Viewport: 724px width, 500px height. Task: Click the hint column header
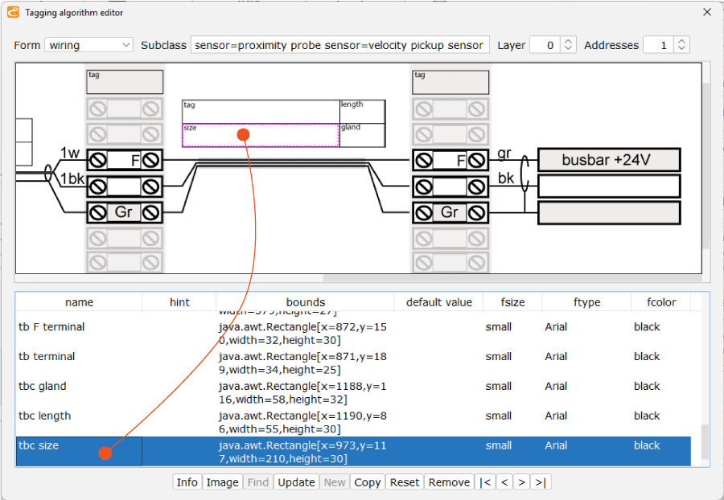click(x=179, y=302)
